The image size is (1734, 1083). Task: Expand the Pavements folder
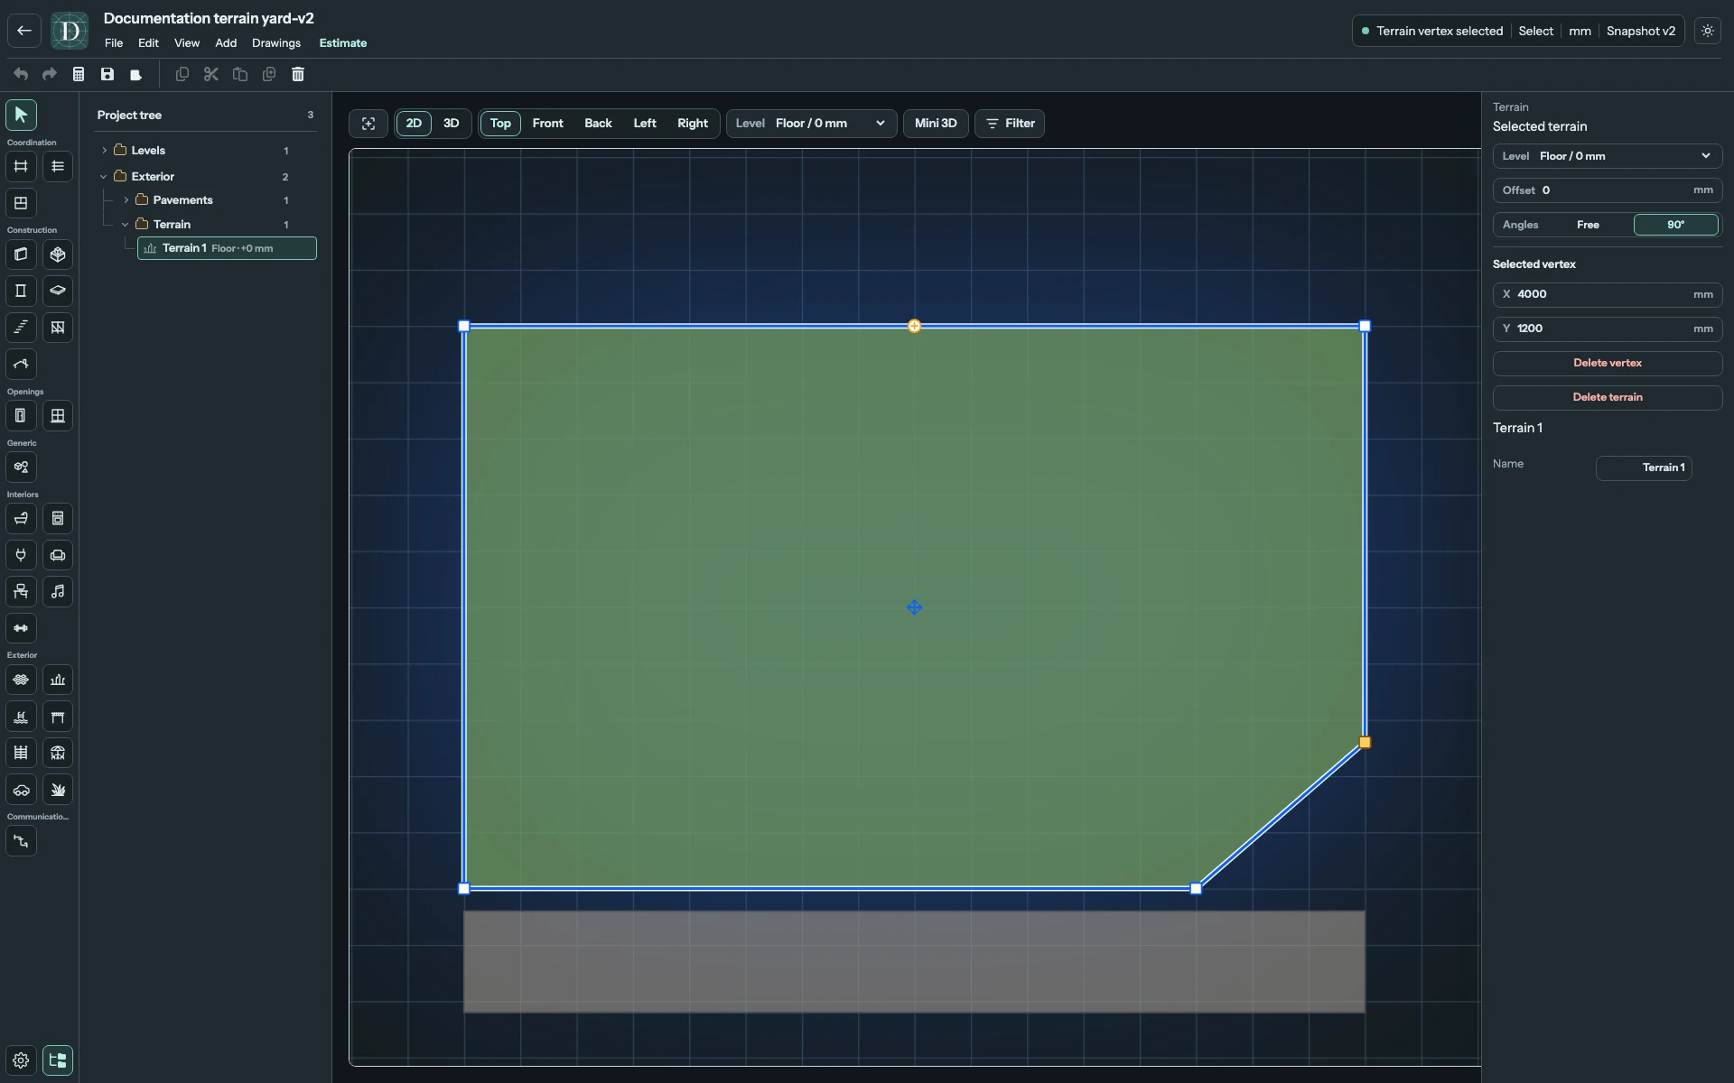(126, 200)
